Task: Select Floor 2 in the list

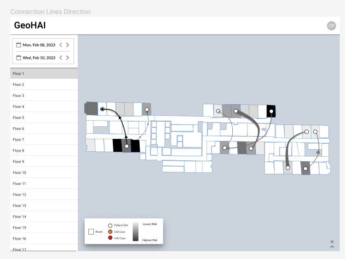Action: pos(44,84)
